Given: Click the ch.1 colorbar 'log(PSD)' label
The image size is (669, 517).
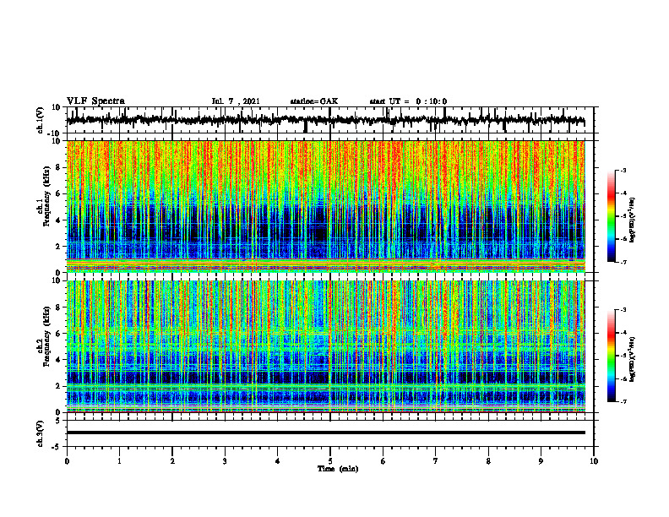Looking at the screenshot, I should [633, 220].
